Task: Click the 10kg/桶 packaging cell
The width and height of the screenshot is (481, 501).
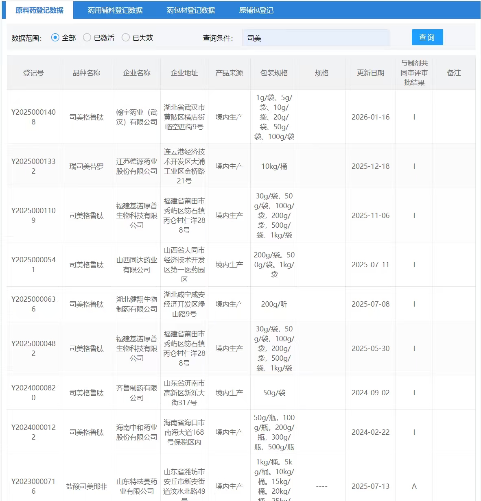Action: coord(274,166)
